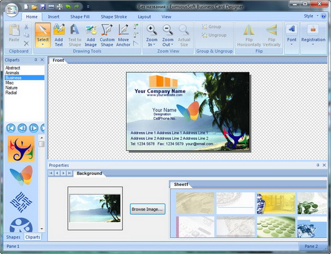Pick the Move Anchor tool

123,35
